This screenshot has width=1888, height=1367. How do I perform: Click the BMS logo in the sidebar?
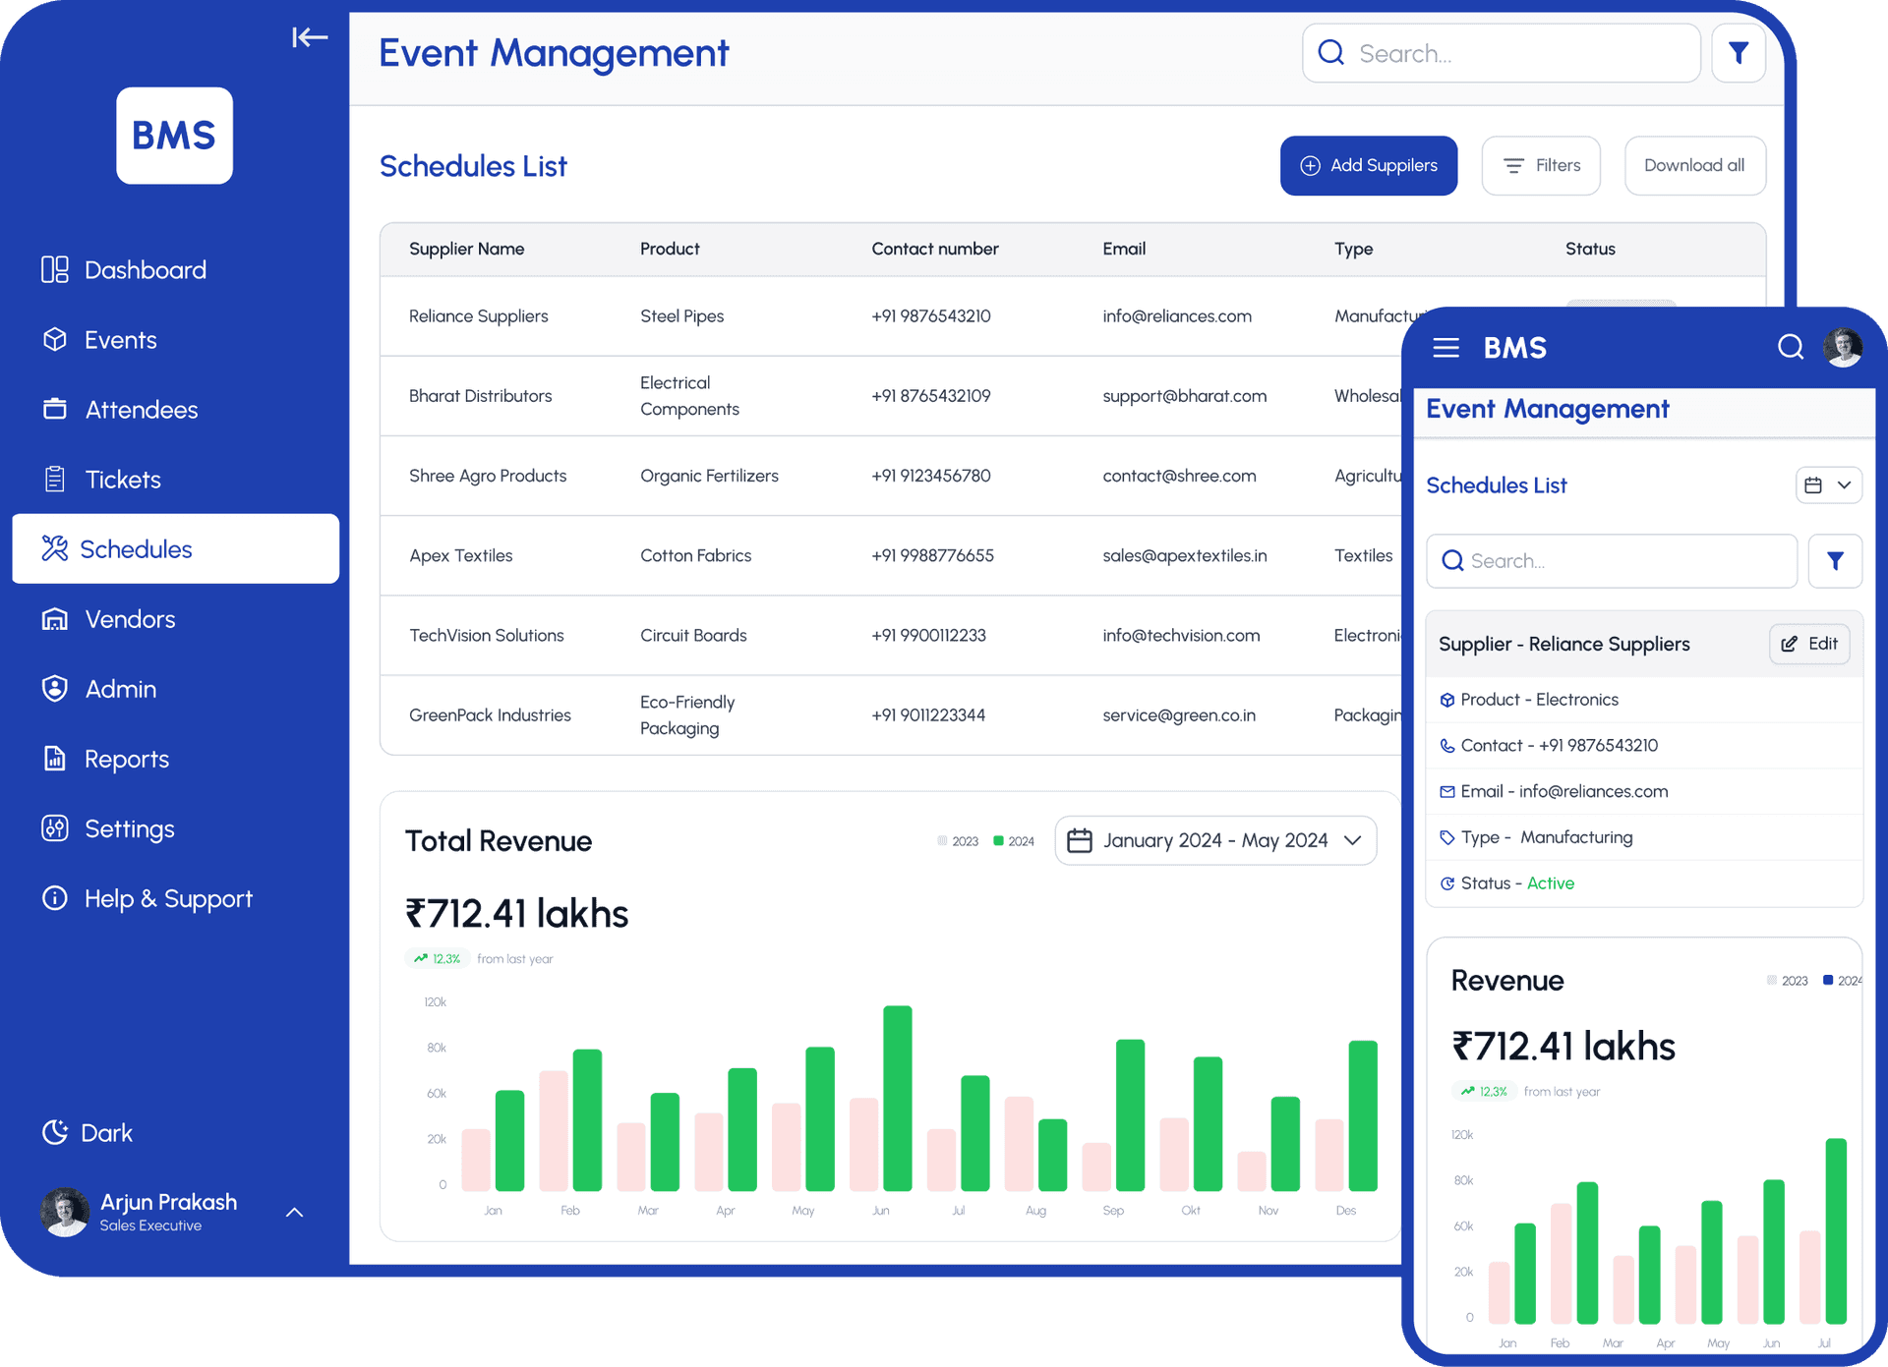click(174, 136)
